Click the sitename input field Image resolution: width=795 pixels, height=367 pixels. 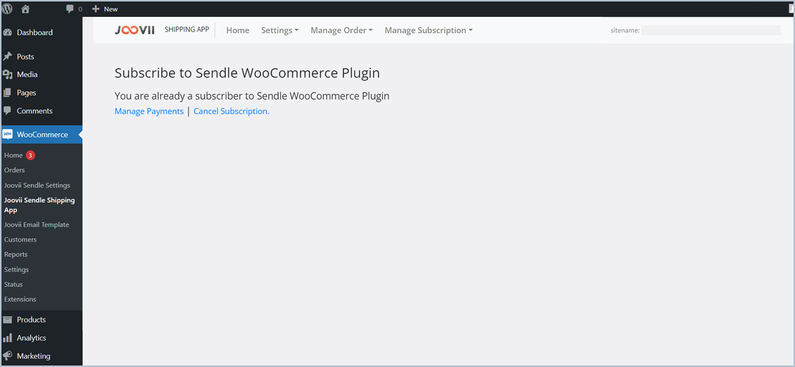[711, 30]
